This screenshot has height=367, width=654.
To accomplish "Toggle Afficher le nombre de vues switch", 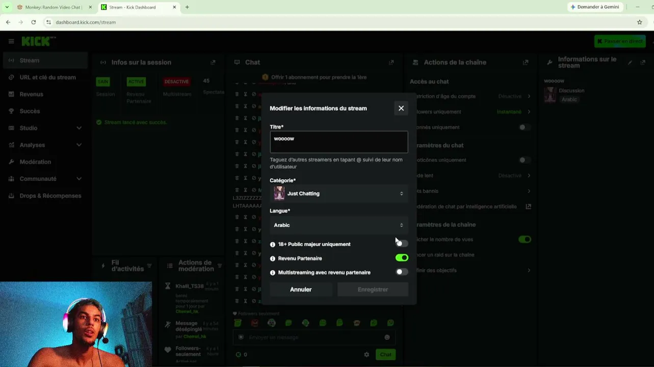I will (x=525, y=239).
